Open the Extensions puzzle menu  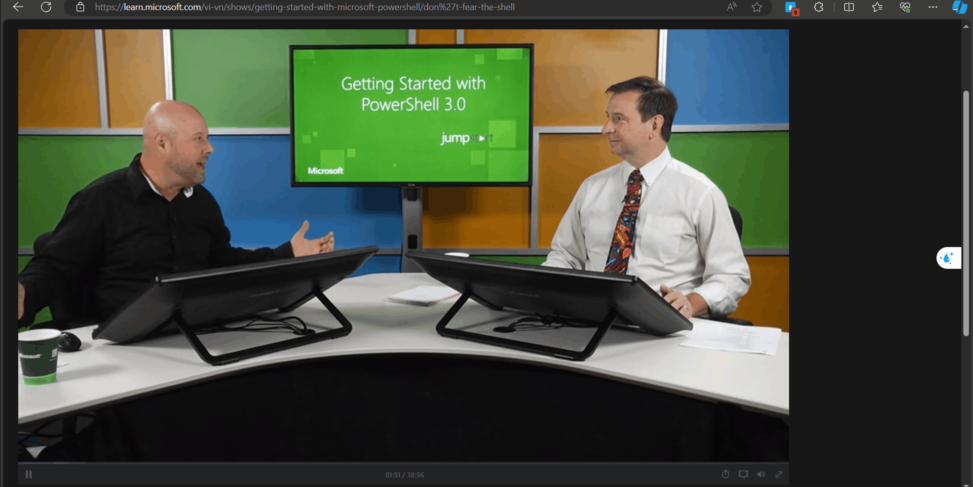pos(818,7)
